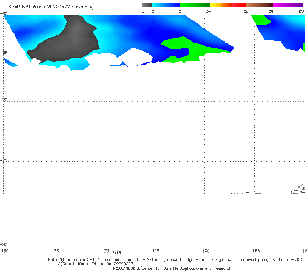Click the note line starting 'Note: 1) Times are GMT'
308x271 pixels.
[x=175, y=260]
